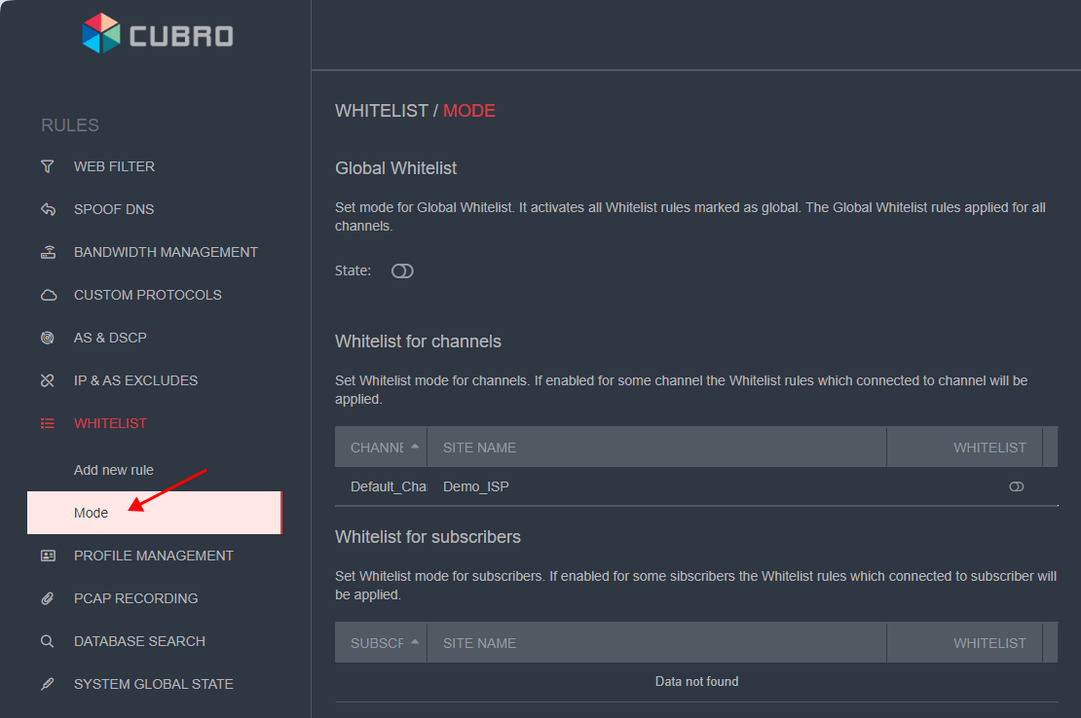The width and height of the screenshot is (1081, 718).
Task: Click the Profile Management card icon
Action: pyautogui.click(x=48, y=556)
